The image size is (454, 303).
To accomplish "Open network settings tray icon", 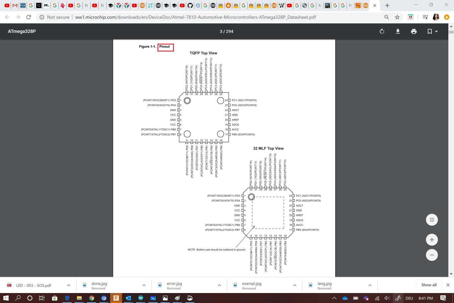I will point(377,298).
